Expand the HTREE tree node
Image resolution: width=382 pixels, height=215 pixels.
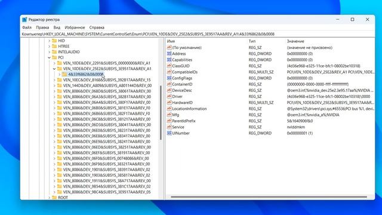pyautogui.click(x=50, y=47)
